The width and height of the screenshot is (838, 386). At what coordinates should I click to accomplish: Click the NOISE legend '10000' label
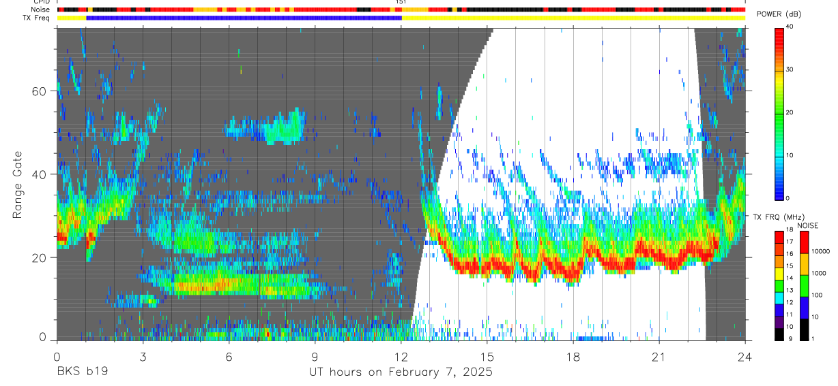[x=821, y=251]
